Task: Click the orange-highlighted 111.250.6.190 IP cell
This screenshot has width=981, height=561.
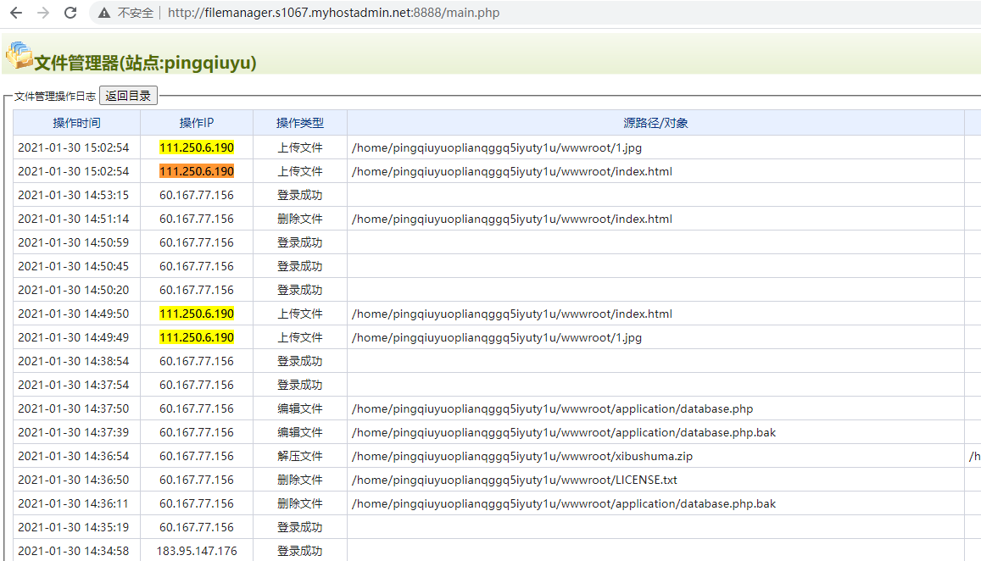Action: click(x=197, y=171)
